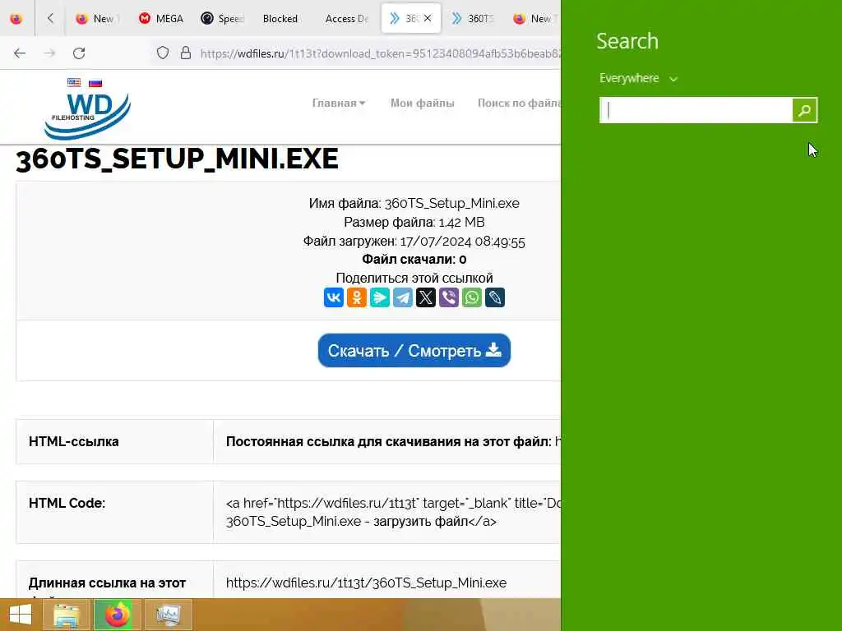
Task: Go back with the browser back arrow
Action: pyautogui.click(x=20, y=53)
